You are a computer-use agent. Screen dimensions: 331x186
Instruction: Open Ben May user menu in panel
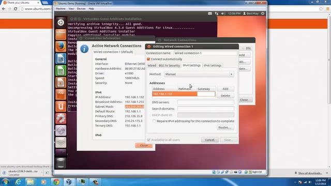coord(251,13)
